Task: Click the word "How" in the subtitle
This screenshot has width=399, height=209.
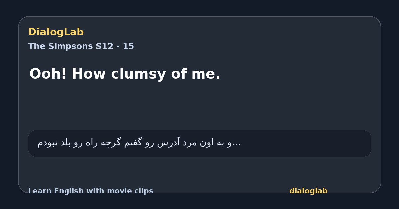Action: 89,74
